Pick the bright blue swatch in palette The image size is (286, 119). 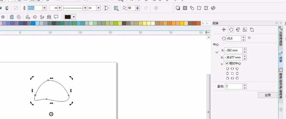point(33,23)
